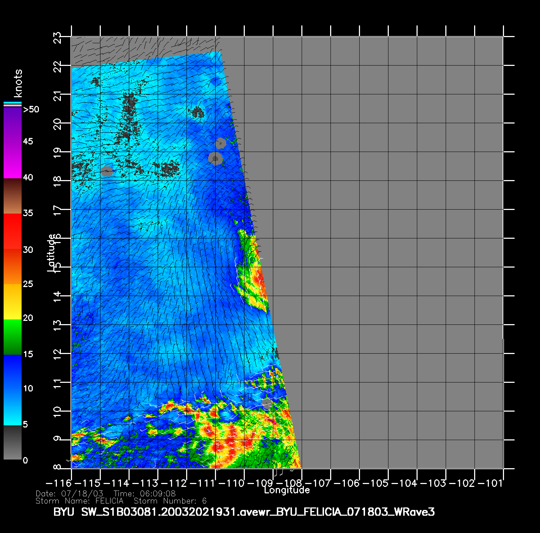This screenshot has width=540, height=533.
Task: Click the "knots" units label
Action: (x=18, y=83)
